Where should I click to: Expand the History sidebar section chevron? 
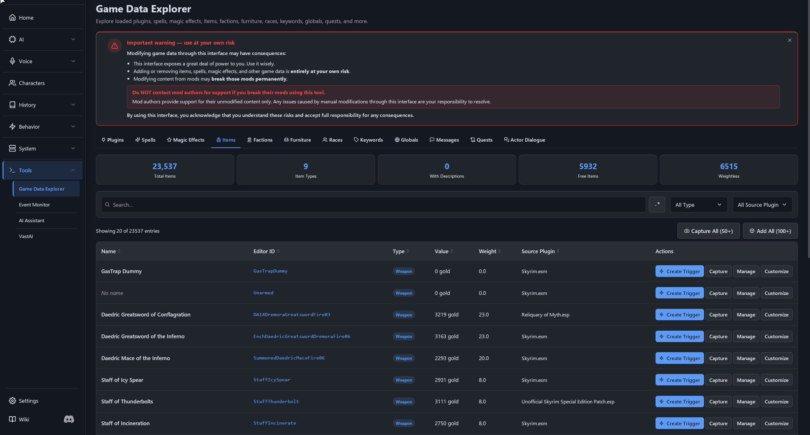click(x=73, y=105)
